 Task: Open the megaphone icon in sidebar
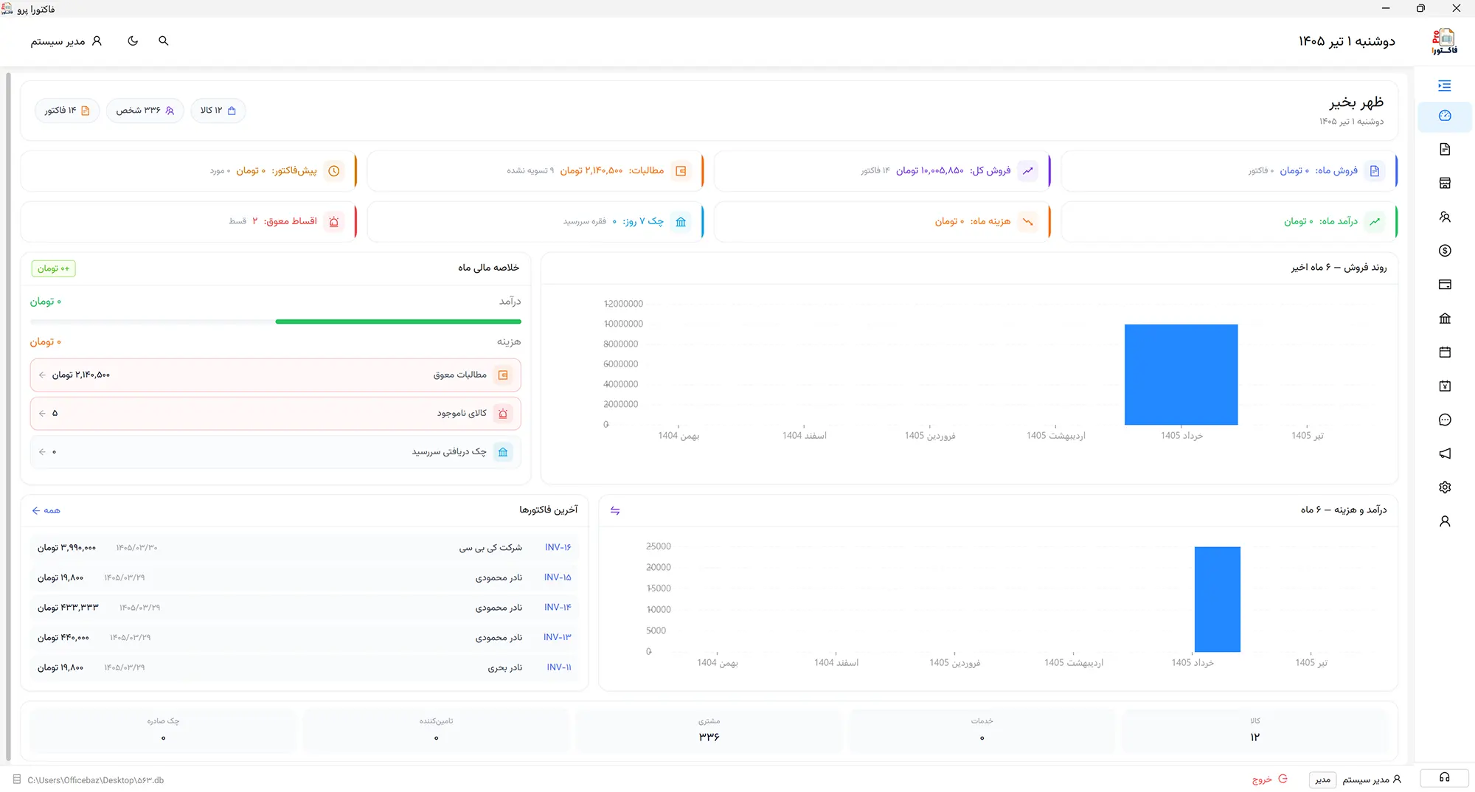[x=1445, y=454]
